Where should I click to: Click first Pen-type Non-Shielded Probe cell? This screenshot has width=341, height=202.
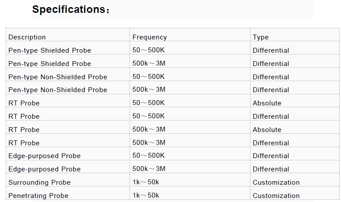[x=58, y=77]
